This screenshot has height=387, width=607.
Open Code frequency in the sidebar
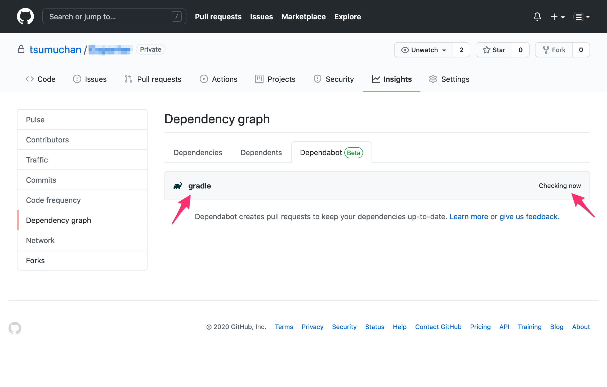click(82, 200)
